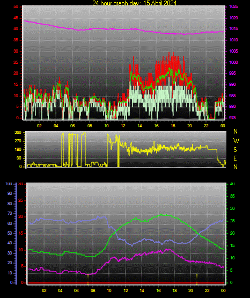Screen dimensions: 250x298
Task: Click the 12 hour label on wind graph
Action: [x=123, y=126]
